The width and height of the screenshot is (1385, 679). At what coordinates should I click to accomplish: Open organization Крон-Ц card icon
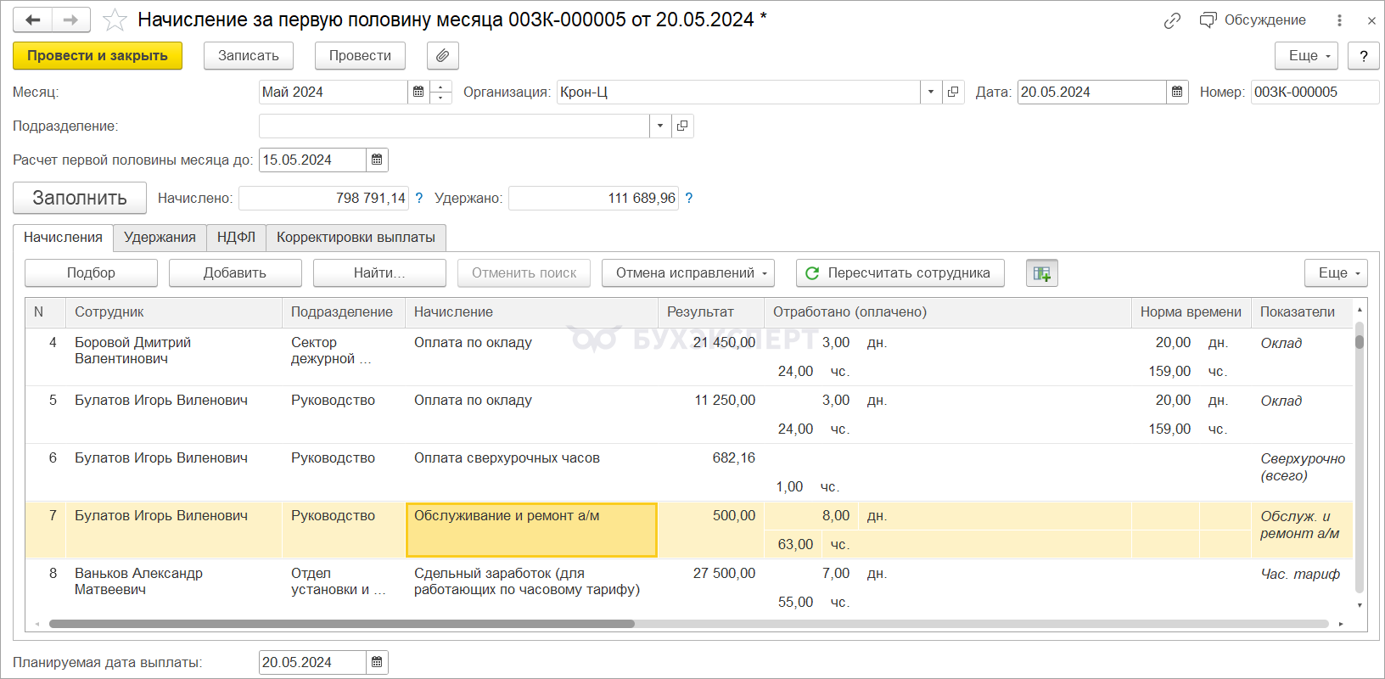pyautogui.click(x=953, y=92)
